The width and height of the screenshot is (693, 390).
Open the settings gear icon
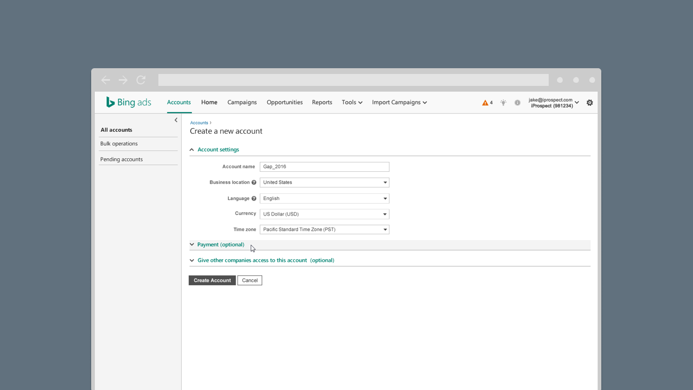coord(590,103)
